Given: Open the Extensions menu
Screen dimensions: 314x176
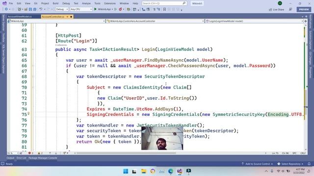Looking at the screenshot, I should (110, 3).
